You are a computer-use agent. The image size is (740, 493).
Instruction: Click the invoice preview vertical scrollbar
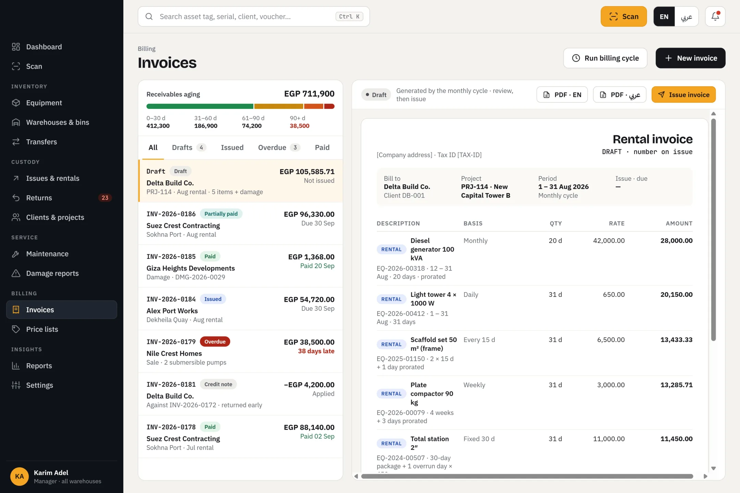pyautogui.click(x=713, y=229)
